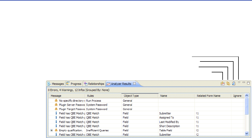This screenshot has width=252, height=138.
Task: Sort by the Object Type column header
Action: point(140,96)
